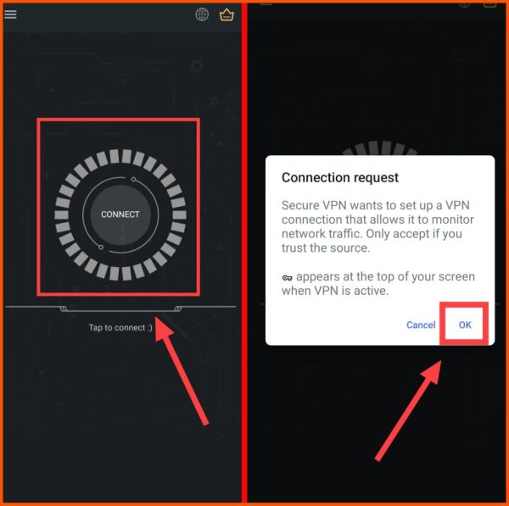
Task: Click the dimmed ring behind the dialog
Action: pyautogui.click(x=380, y=148)
